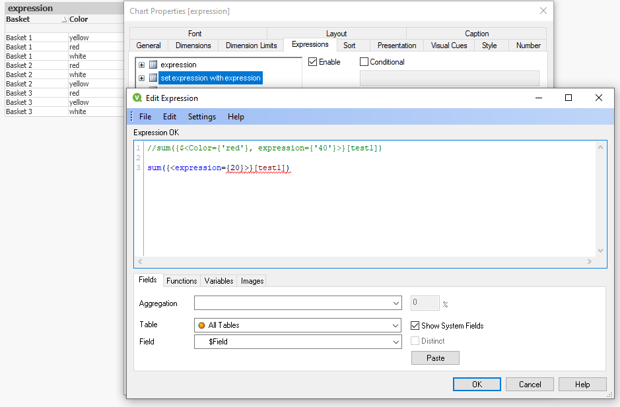Click the editor's horizontal scroll right arrow

589,261
